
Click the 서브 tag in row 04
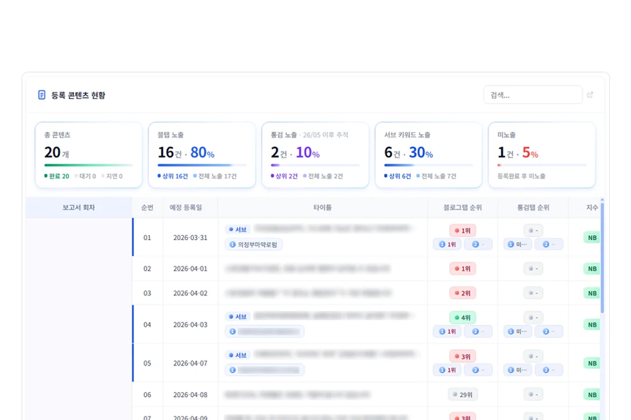coord(238,317)
